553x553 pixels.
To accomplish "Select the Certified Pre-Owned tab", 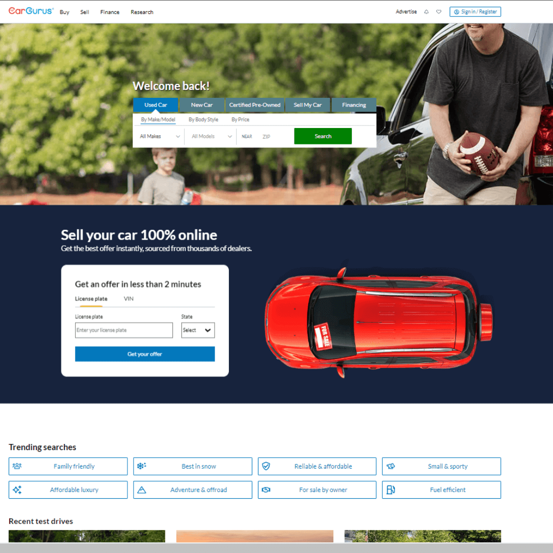I will click(x=254, y=105).
